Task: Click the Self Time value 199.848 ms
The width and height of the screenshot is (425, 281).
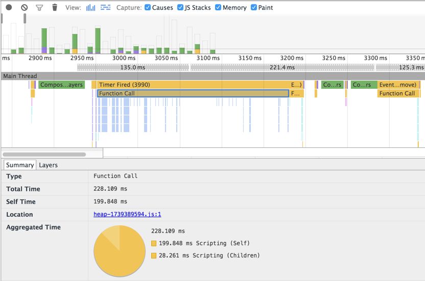Action: coord(110,201)
